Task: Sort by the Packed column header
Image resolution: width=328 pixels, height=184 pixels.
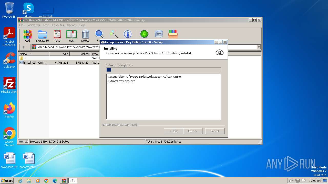Action: (x=80, y=54)
